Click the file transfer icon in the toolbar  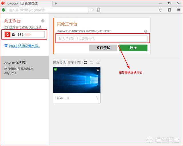(x=99, y=10)
